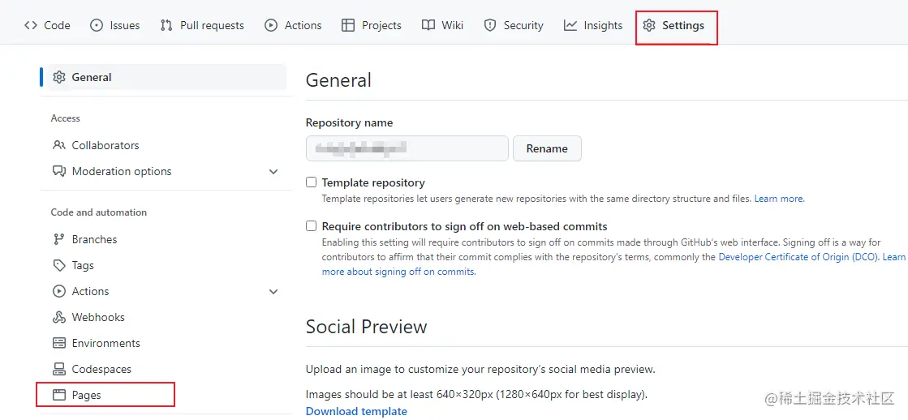Click the General gear icon in sidebar
908x420 pixels.
59,77
